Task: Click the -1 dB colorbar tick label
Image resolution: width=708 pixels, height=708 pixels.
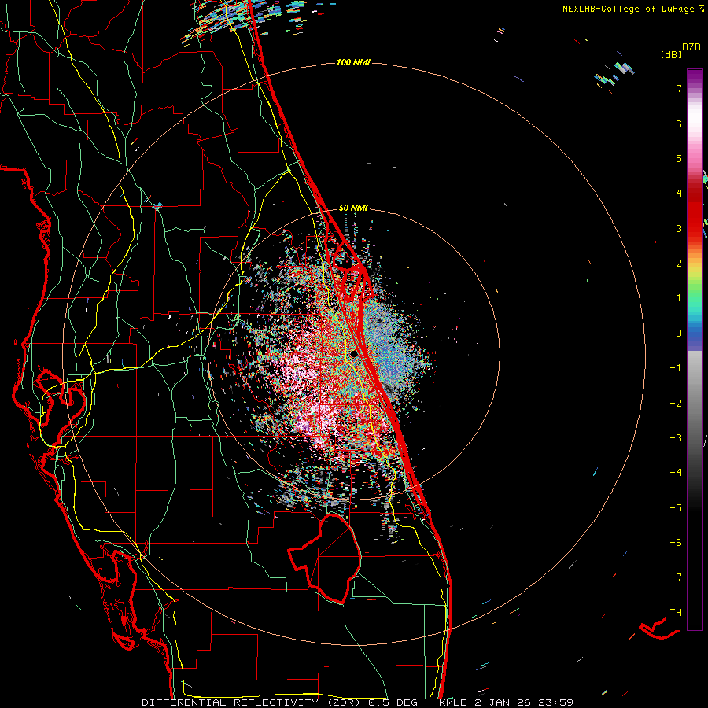Action: click(676, 368)
